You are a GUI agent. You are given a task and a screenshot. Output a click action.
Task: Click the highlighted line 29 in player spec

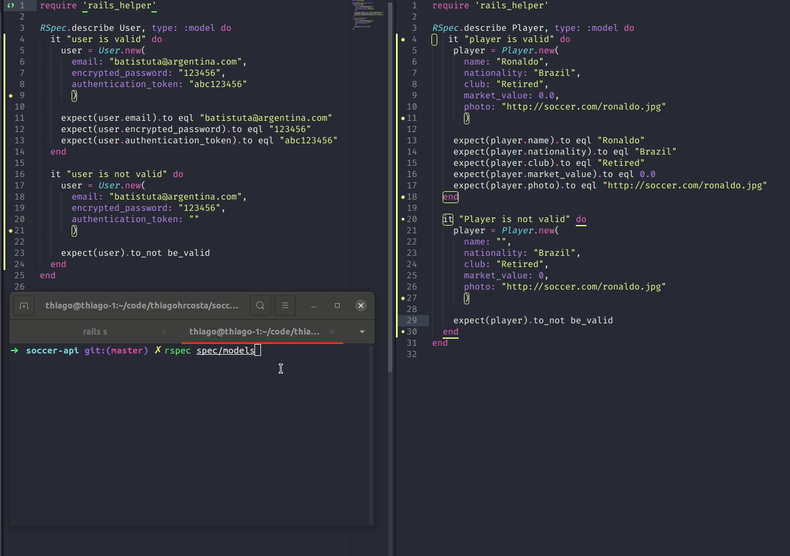[x=533, y=320]
